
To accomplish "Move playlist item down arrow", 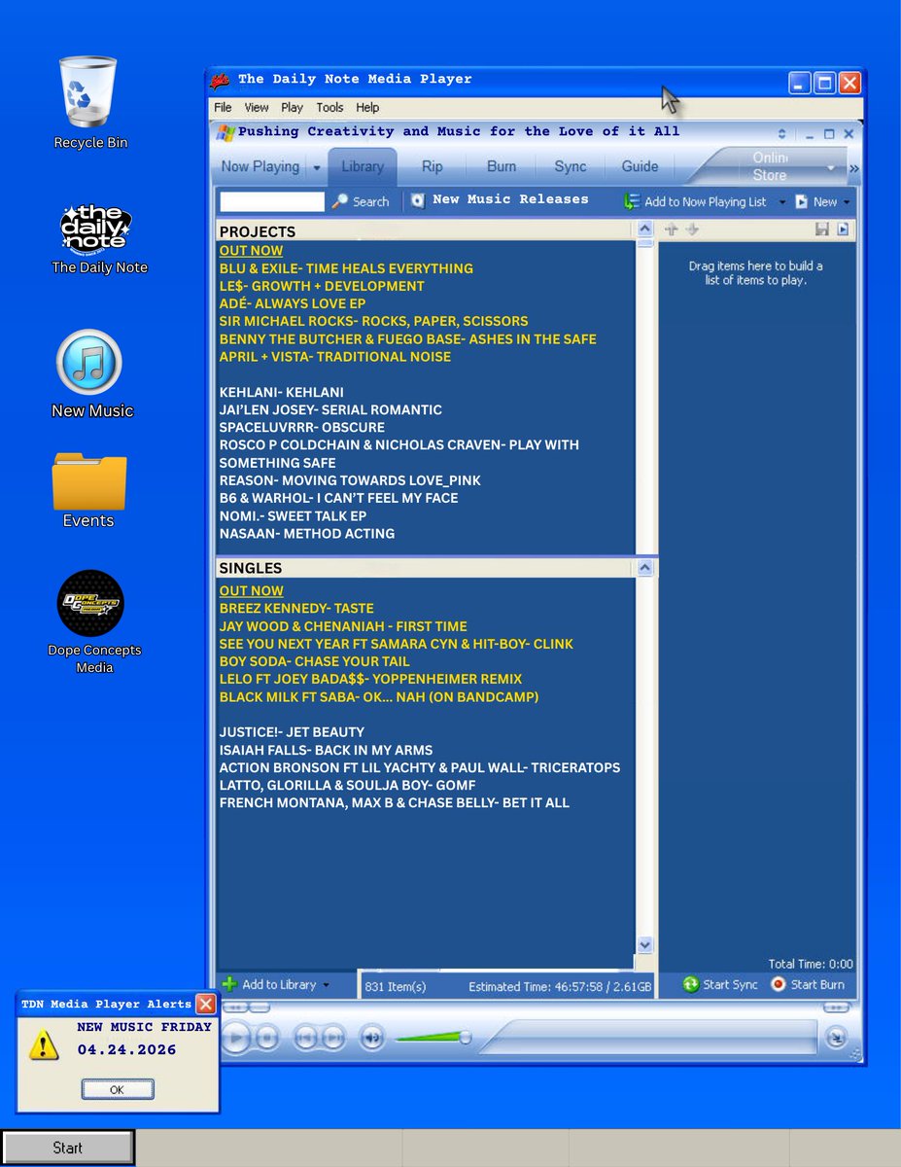I will point(692,230).
